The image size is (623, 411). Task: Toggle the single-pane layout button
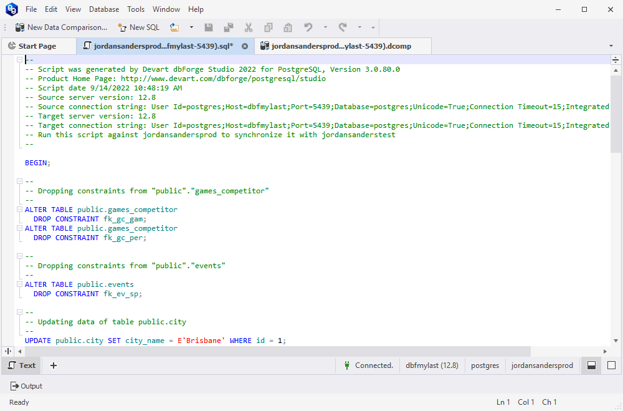point(612,365)
